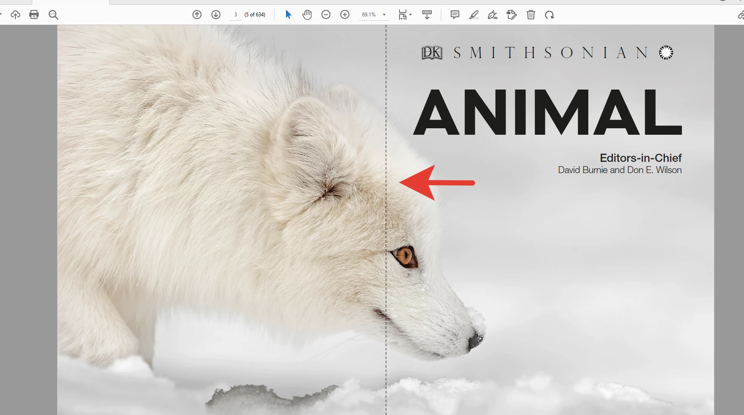The width and height of the screenshot is (744, 415).
Task: Activate the selection arrow tool
Action: [x=288, y=15]
